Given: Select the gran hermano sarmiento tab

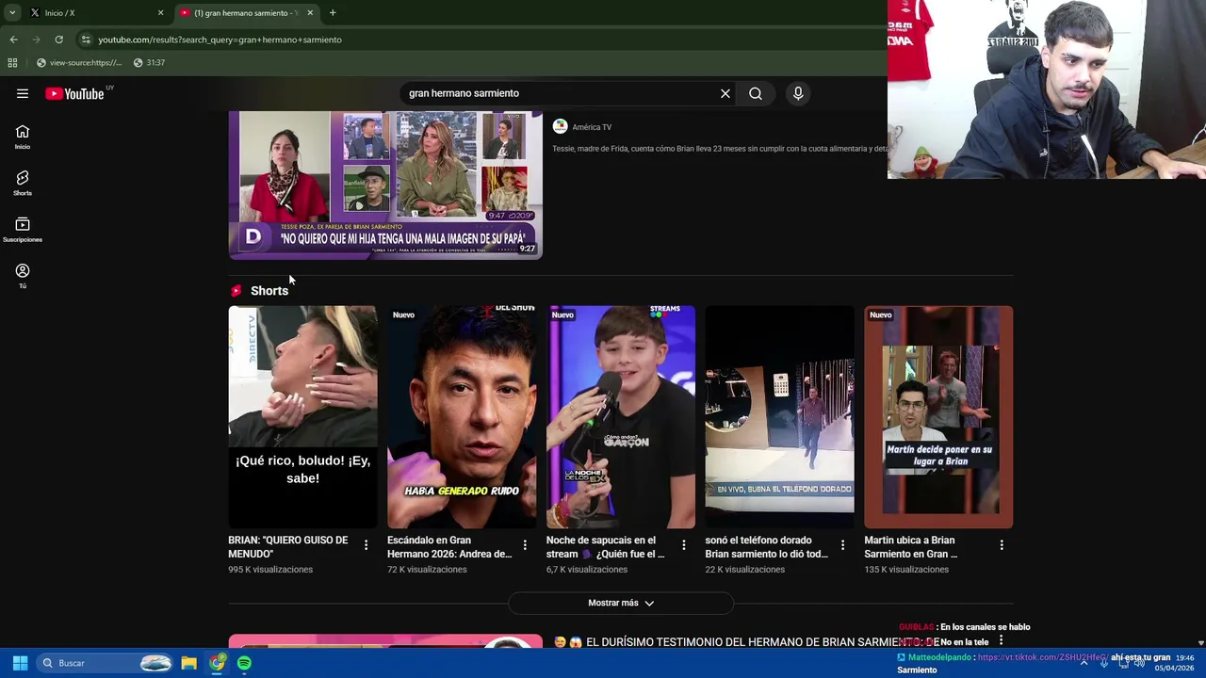Looking at the screenshot, I should [247, 13].
